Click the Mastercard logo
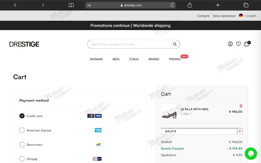Image resolution: width=261 pixels, height=163 pixels. [91, 116]
